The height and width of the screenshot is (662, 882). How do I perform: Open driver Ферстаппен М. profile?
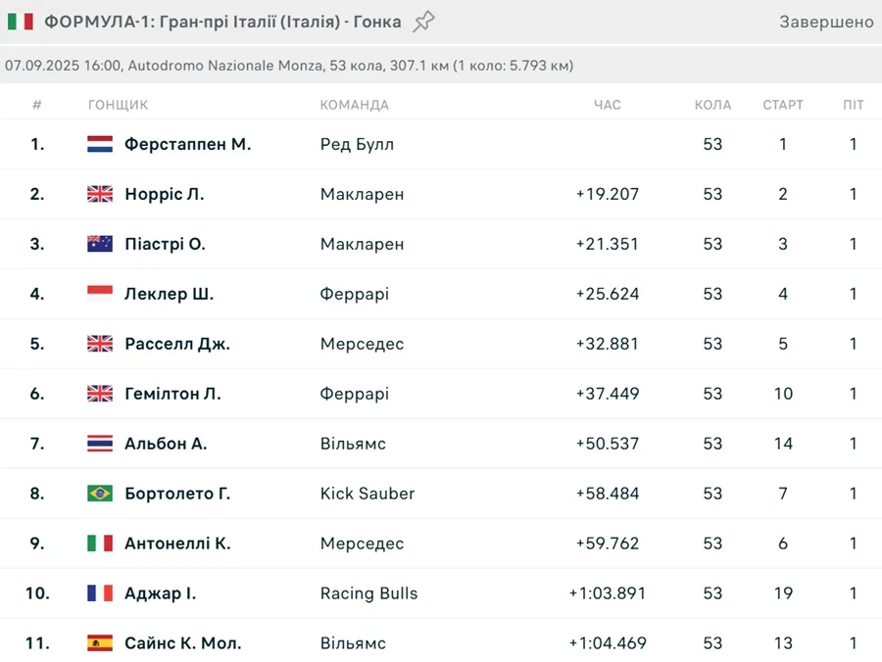coord(187,144)
